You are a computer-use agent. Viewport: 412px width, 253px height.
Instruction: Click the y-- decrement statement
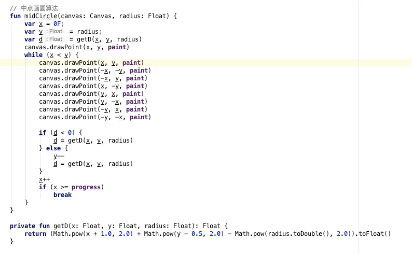(x=59, y=156)
